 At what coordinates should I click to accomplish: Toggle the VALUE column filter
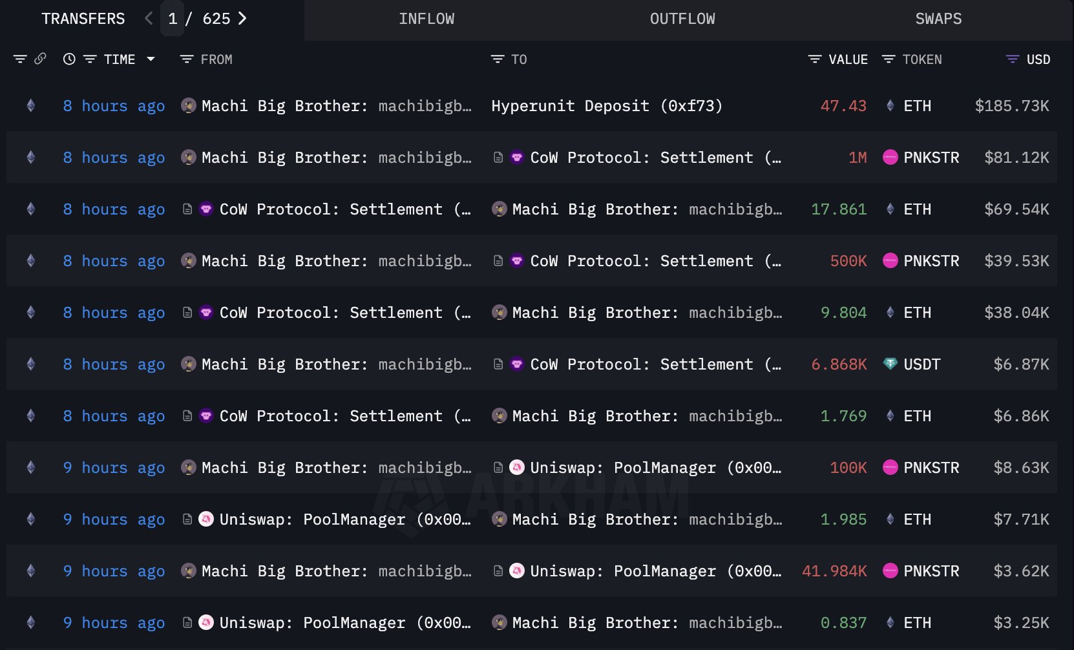click(x=815, y=59)
